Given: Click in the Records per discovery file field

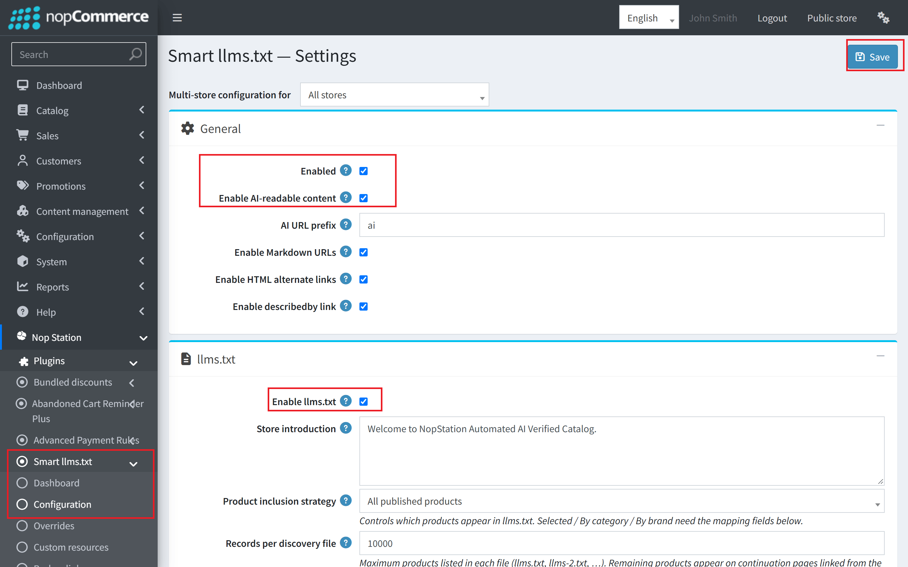Looking at the screenshot, I should 622,543.
